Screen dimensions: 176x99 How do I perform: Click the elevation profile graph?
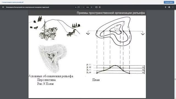(116, 69)
